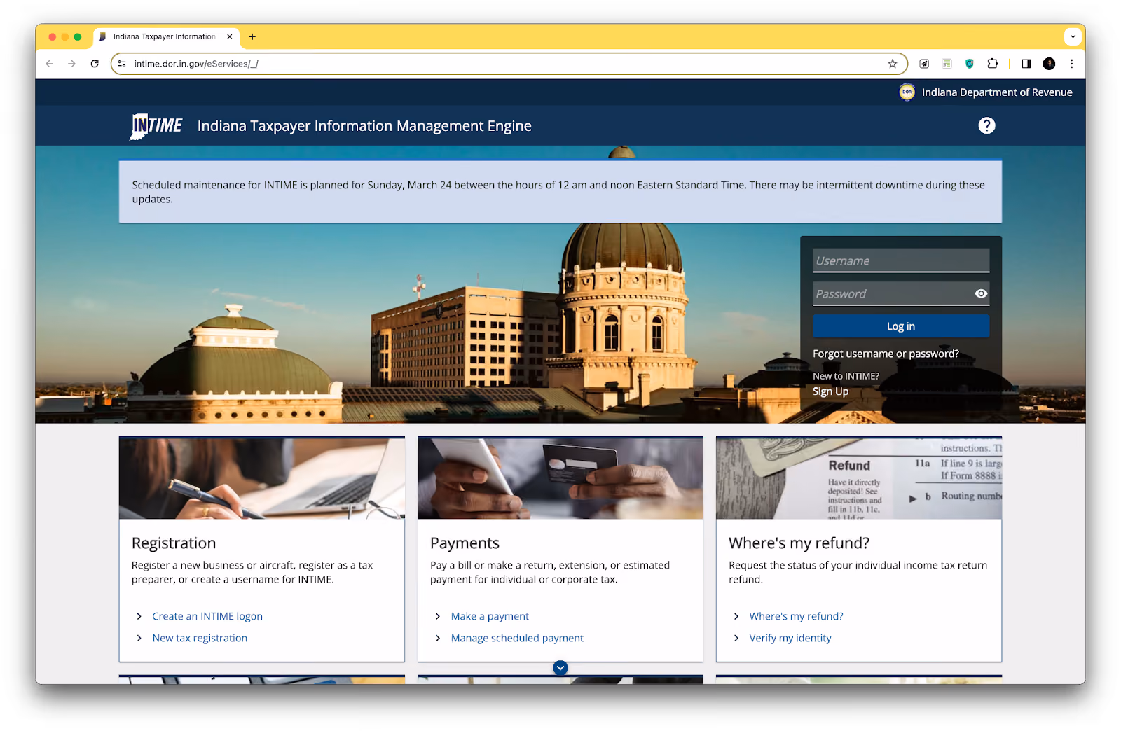Click chevron beside Create an INTIME logon
This screenshot has width=1121, height=731.
tap(139, 616)
